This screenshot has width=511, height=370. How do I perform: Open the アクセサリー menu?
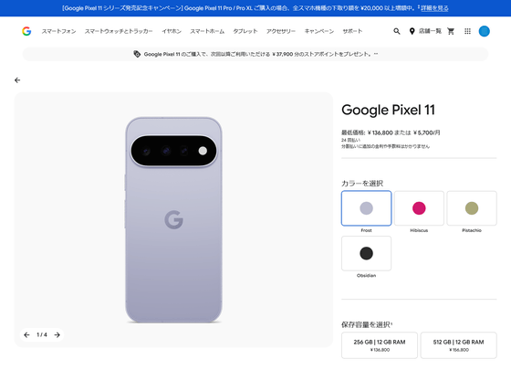click(281, 31)
